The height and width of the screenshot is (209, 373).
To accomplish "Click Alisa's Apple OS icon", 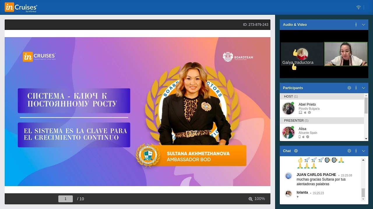I will [303, 137].
